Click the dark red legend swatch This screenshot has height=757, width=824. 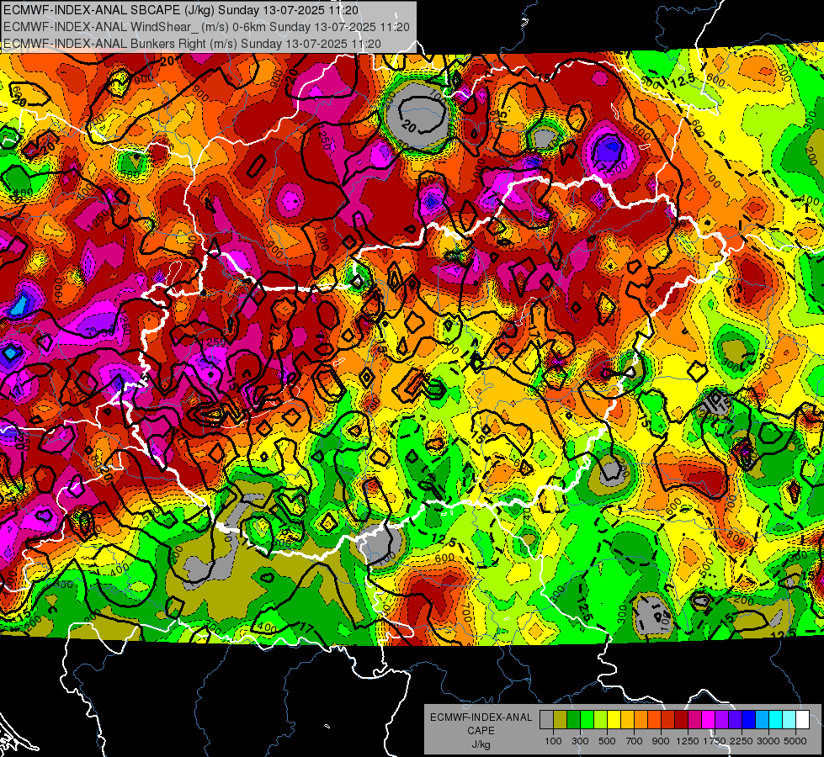point(681,720)
